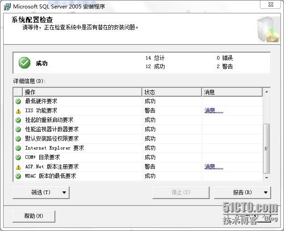
Task: Open the 筛选(T) filter dropdown button
Action: click(41, 192)
